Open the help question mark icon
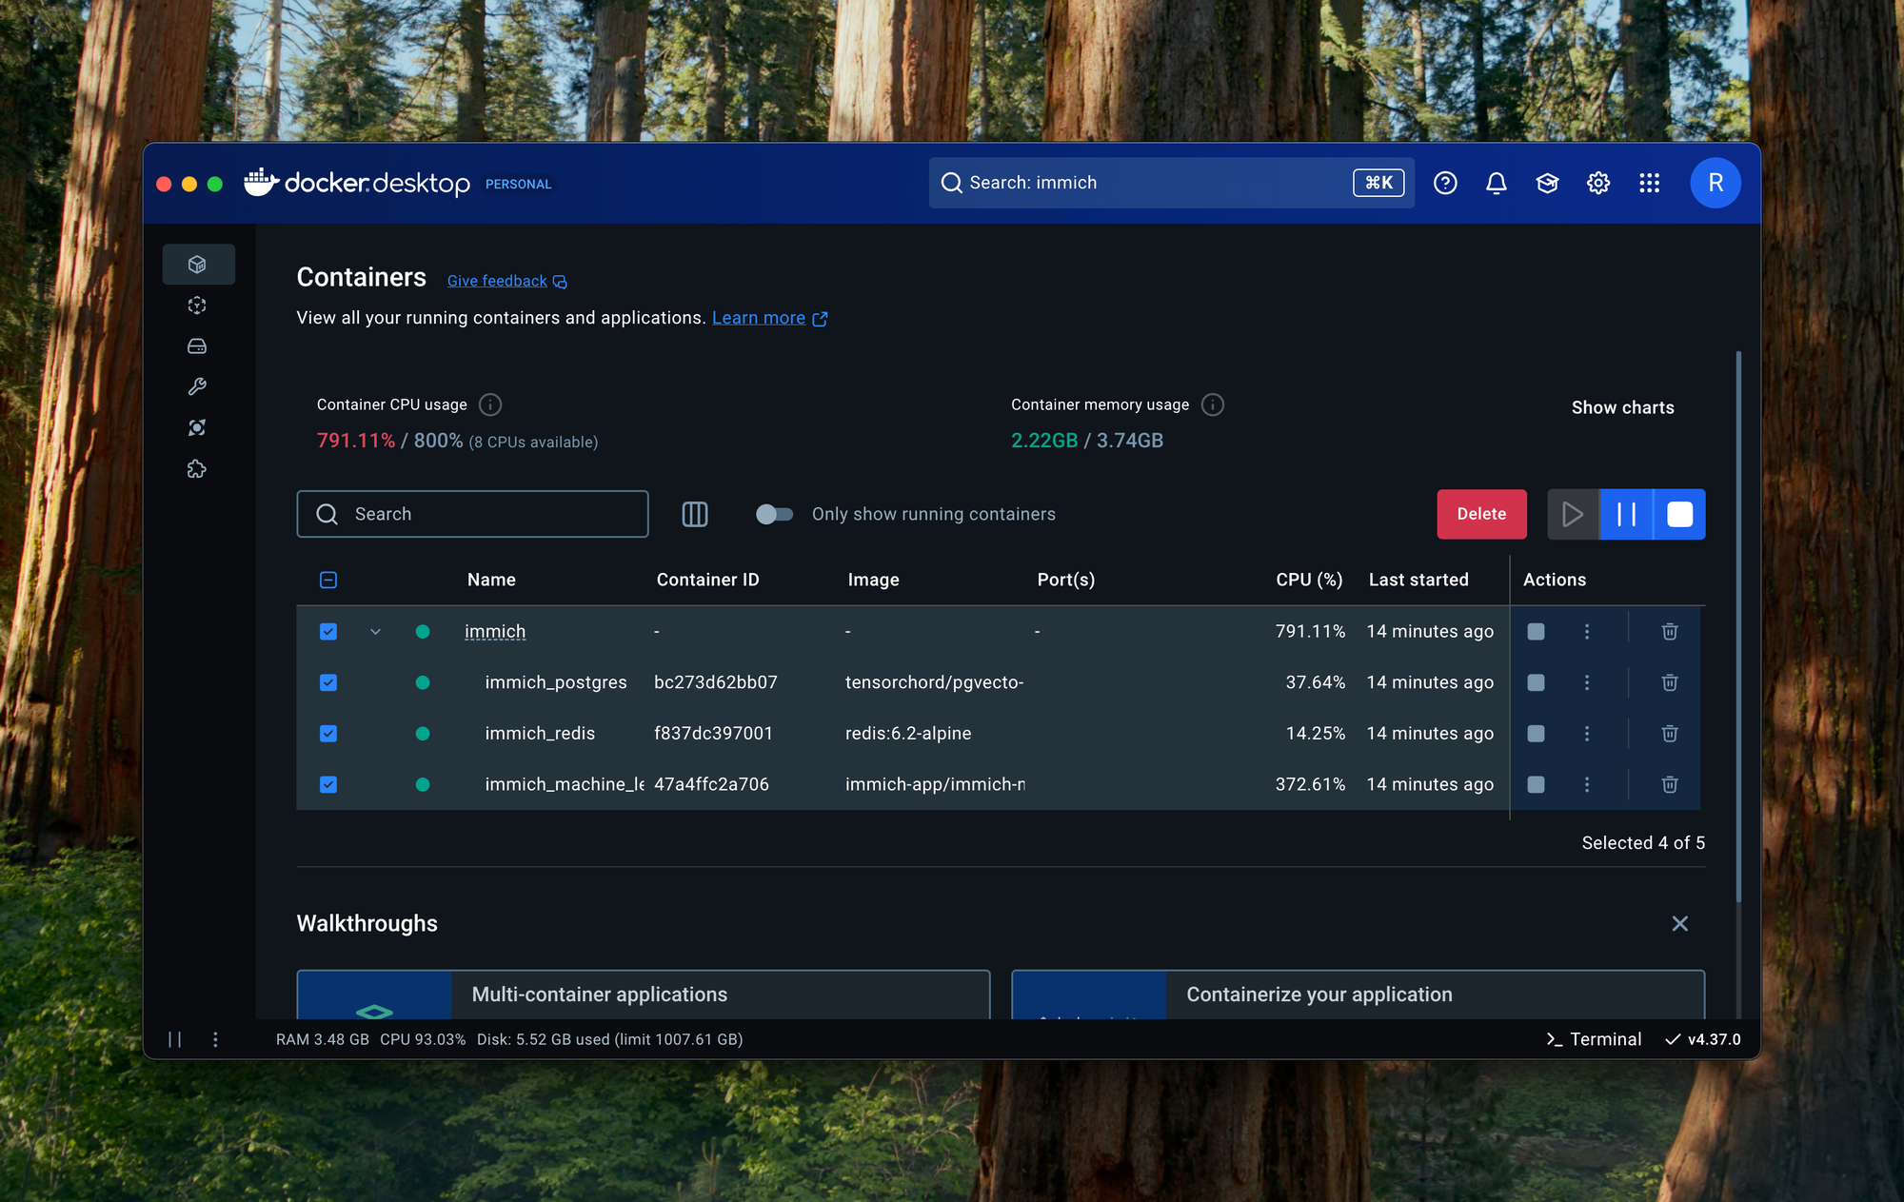This screenshot has height=1202, width=1904. tap(1445, 183)
